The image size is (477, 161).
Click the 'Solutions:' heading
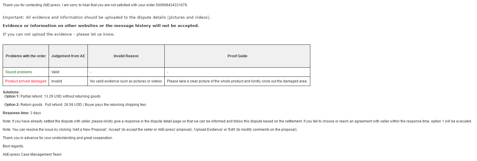coord(11,92)
